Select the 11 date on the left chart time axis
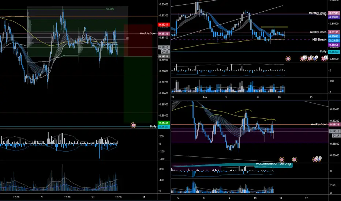 point(144,197)
